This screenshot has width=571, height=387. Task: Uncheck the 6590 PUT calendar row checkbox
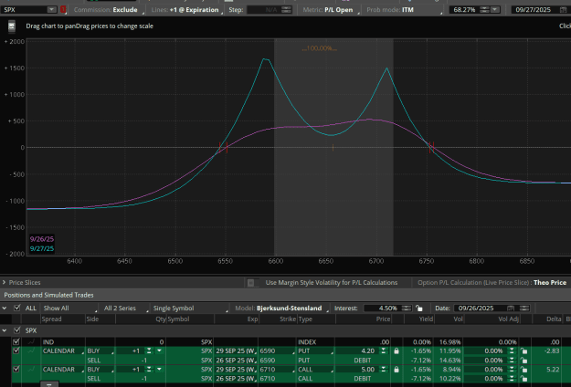point(16,351)
